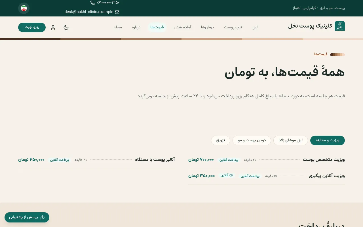The height and width of the screenshot is (227, 363).
Task: Click the skin-tone gradient swatch beside قیمت‌ها
Action: click(x=337, y=54)
